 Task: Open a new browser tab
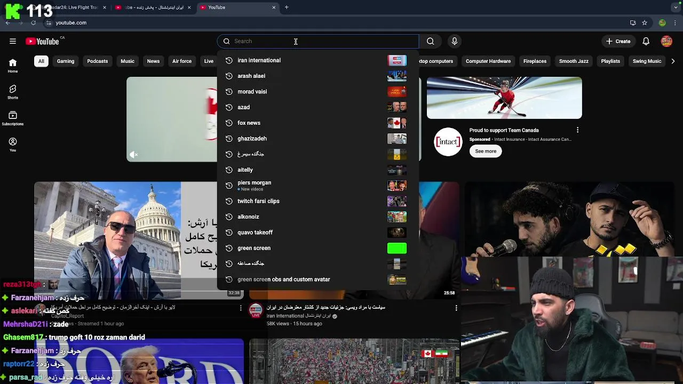coord(287,7)
